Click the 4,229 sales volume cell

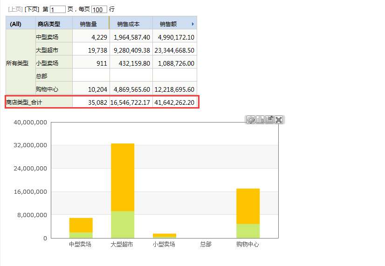[x=91, y=36]
